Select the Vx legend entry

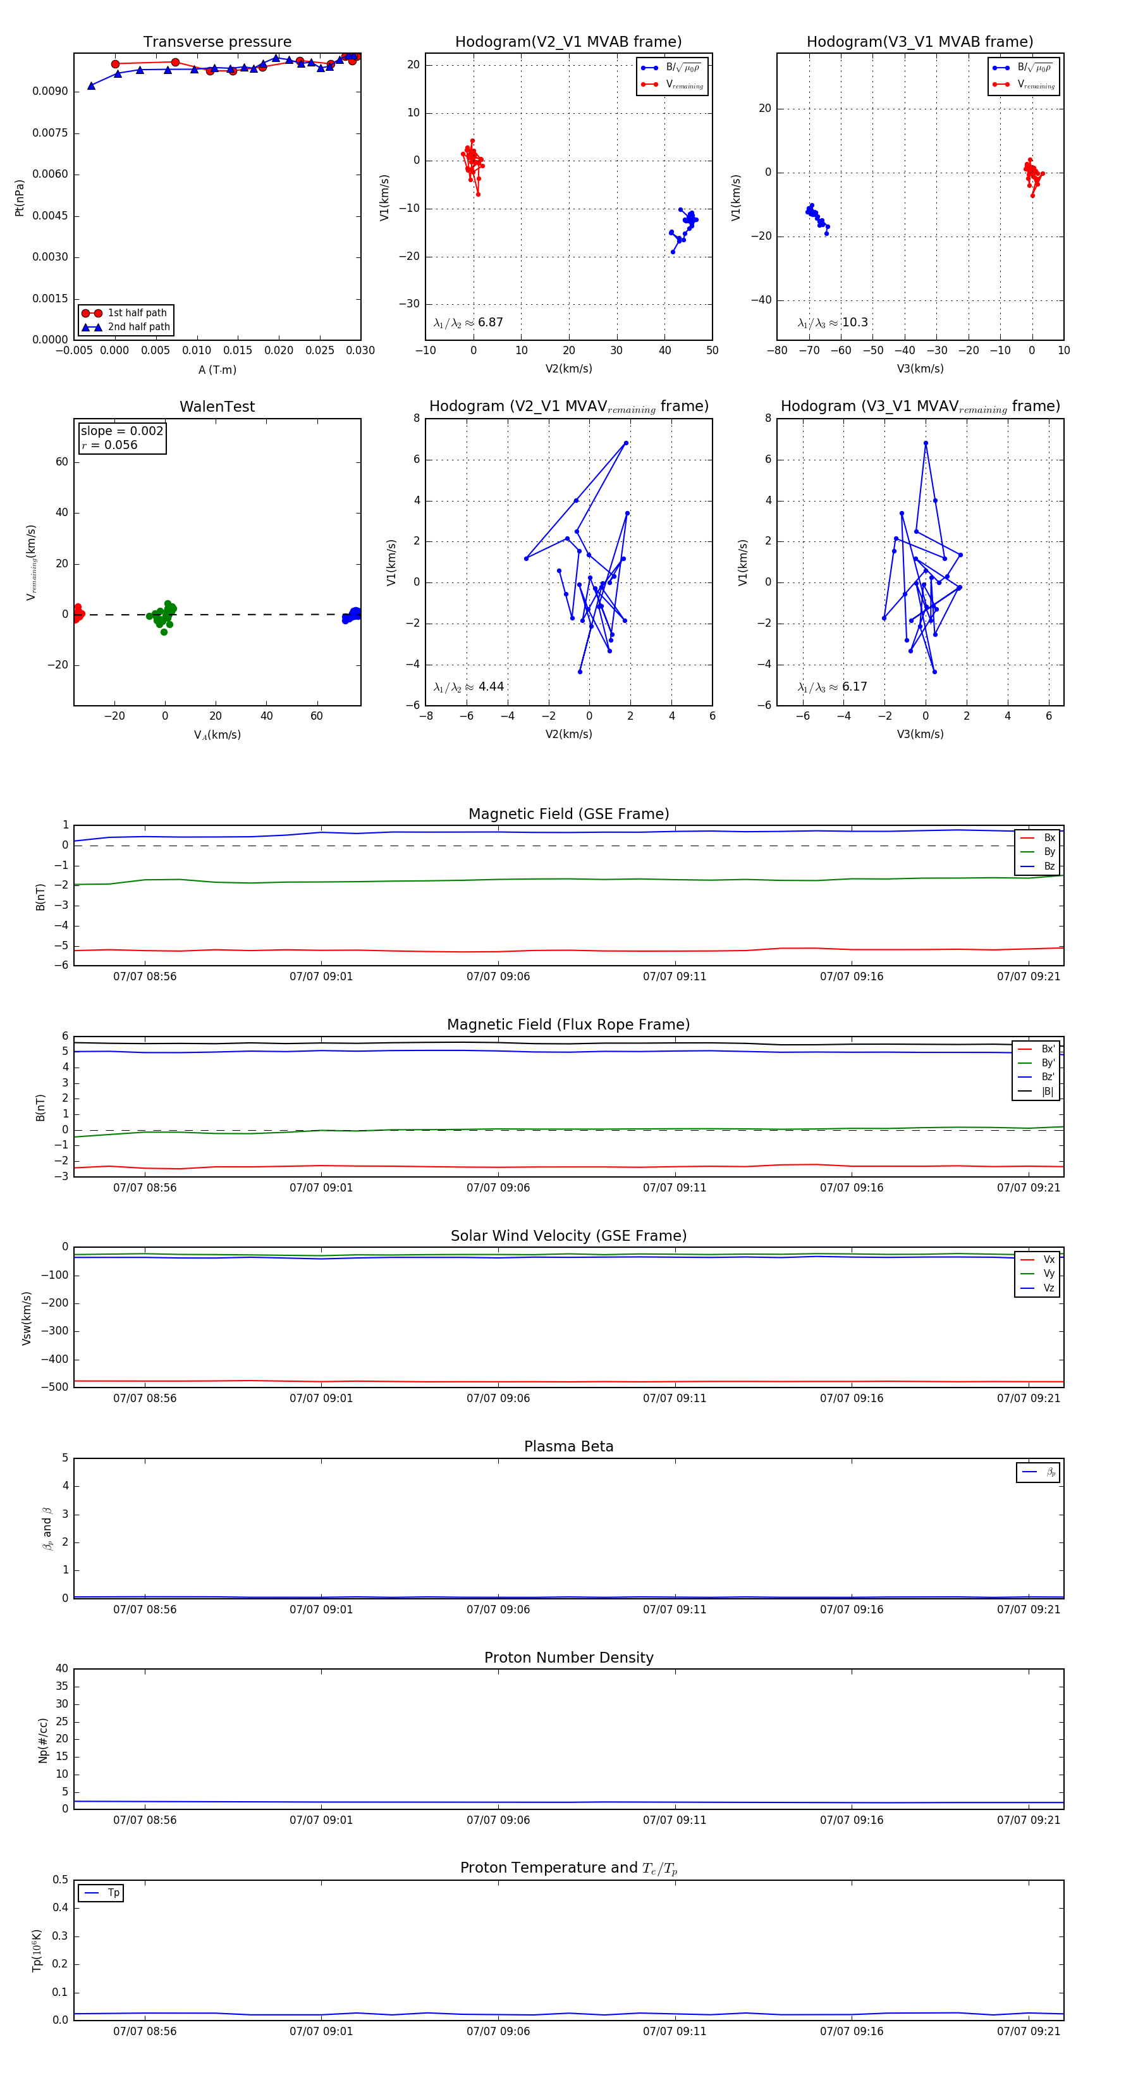point(1037,1260)
